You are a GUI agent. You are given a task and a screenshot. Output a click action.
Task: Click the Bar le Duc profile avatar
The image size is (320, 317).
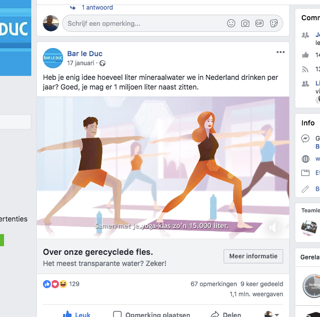tap(53, 58)
